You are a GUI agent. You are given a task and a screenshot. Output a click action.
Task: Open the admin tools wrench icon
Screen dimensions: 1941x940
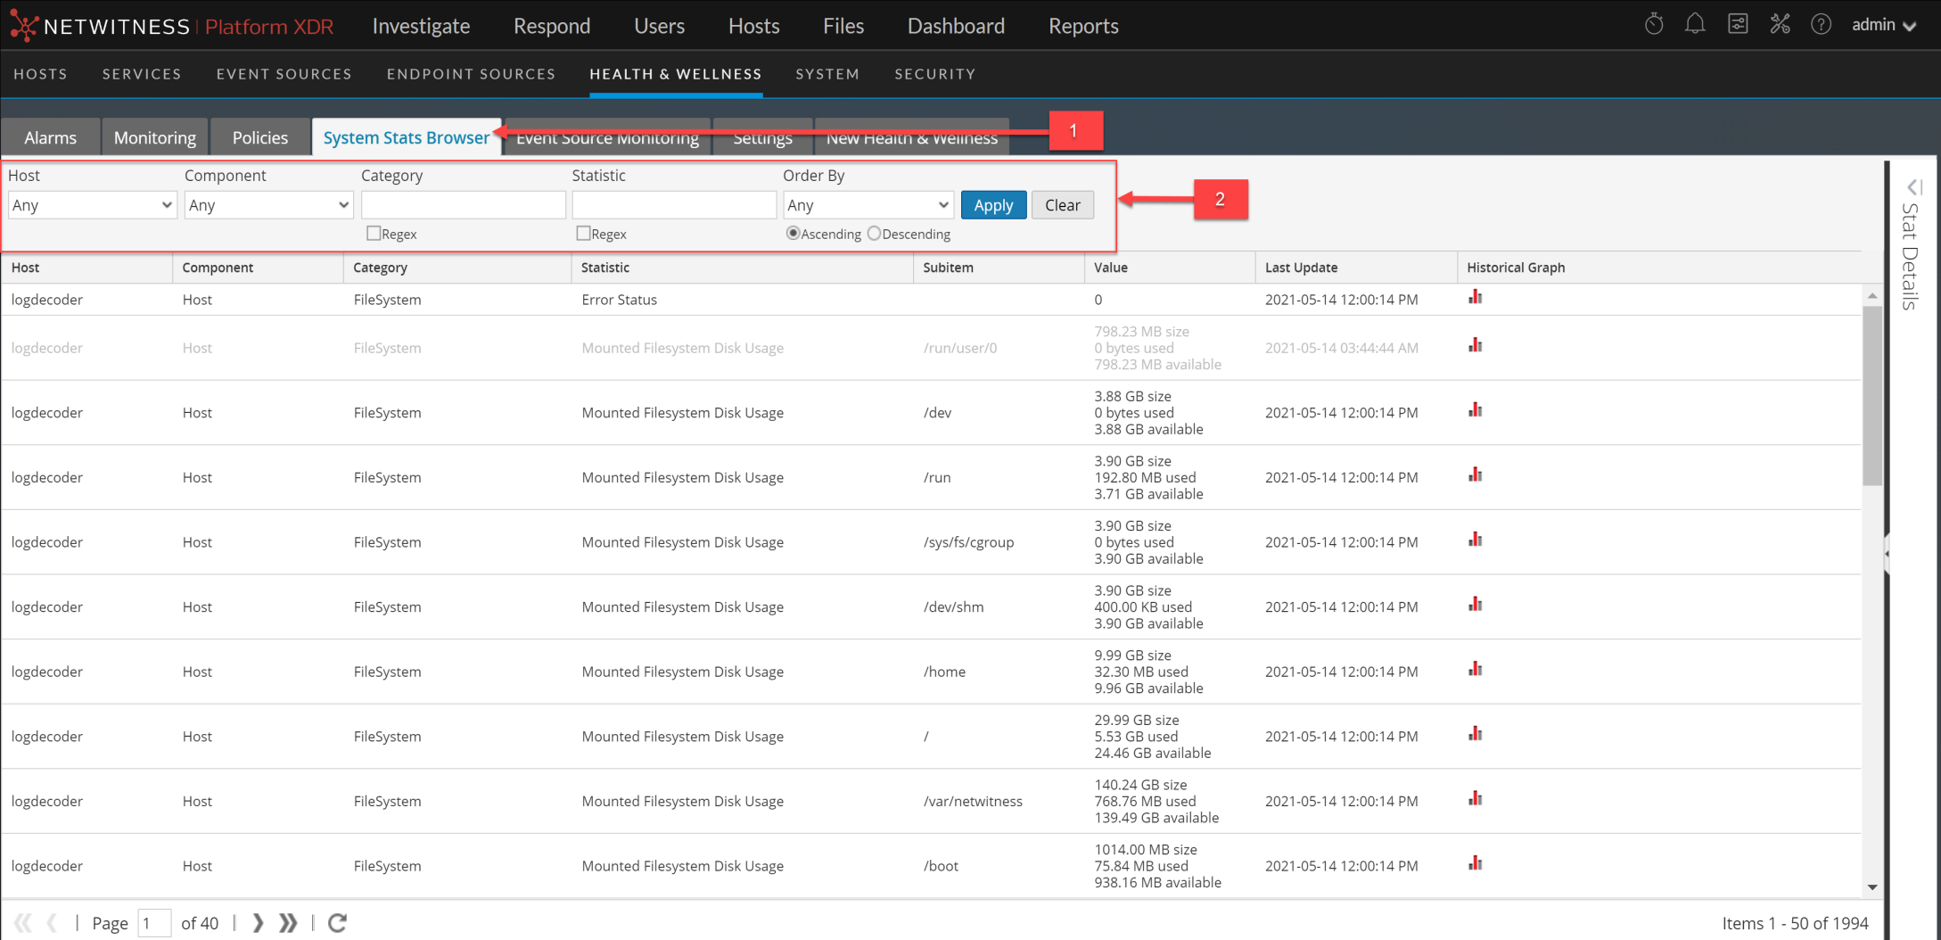[1780, 25]
